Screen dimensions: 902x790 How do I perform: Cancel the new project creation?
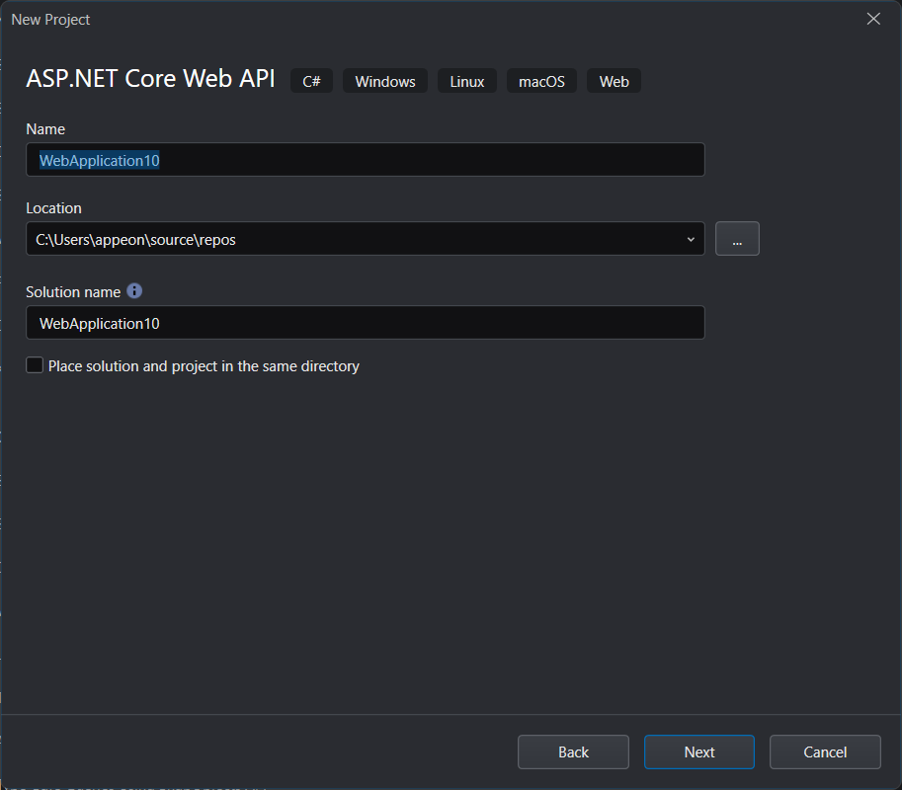pyautogui.click(x=824, y=752)
